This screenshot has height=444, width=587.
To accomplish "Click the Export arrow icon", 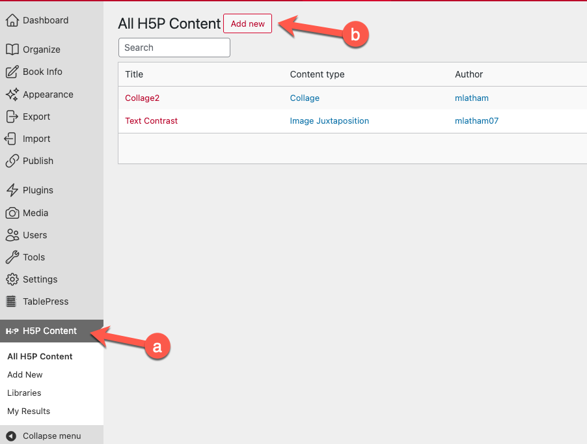I will click(12, 117).
